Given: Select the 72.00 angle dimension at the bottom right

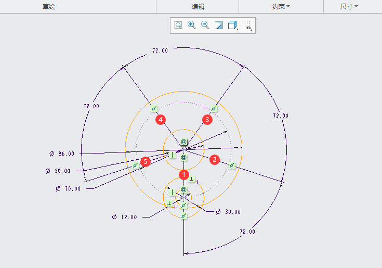Looking at the screenshot, I should [x=247, y=232].
